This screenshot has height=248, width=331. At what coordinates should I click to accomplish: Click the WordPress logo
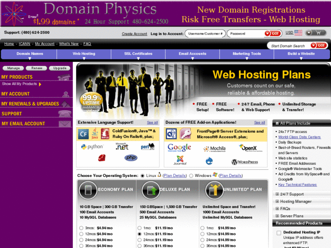tap(245, 162)
